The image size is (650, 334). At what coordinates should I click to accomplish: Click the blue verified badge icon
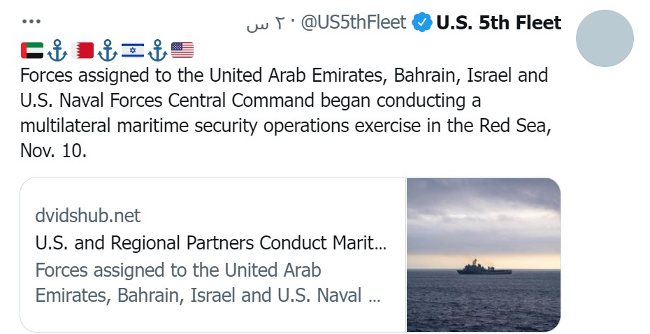pos(421,23)
